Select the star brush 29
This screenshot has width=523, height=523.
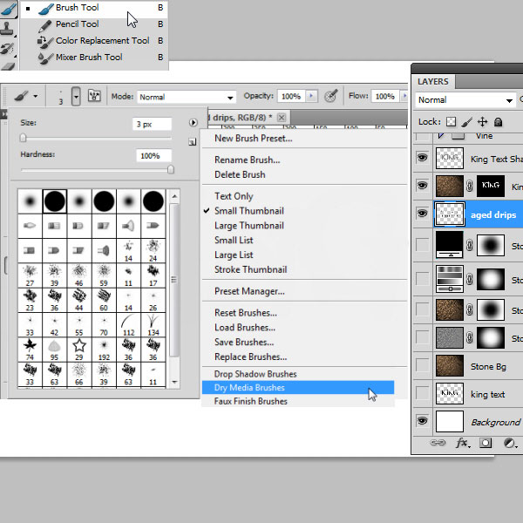click(x=79, y=350)
